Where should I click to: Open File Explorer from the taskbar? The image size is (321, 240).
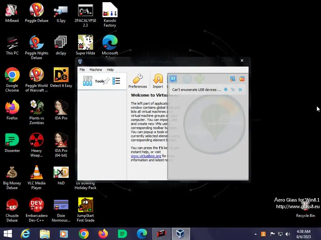(45, 234)
